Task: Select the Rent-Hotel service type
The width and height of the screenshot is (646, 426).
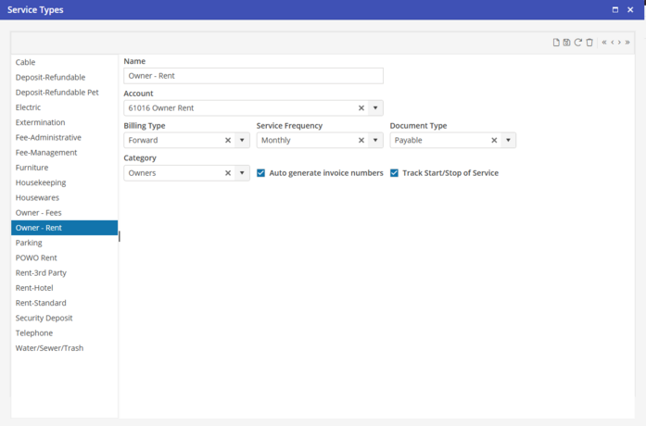Action: pos(34,288)
